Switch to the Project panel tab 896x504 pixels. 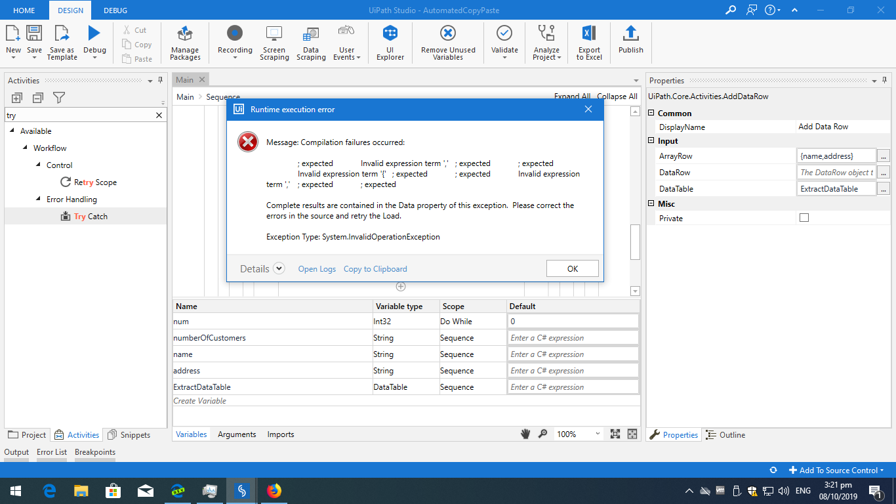coord(28,434)
